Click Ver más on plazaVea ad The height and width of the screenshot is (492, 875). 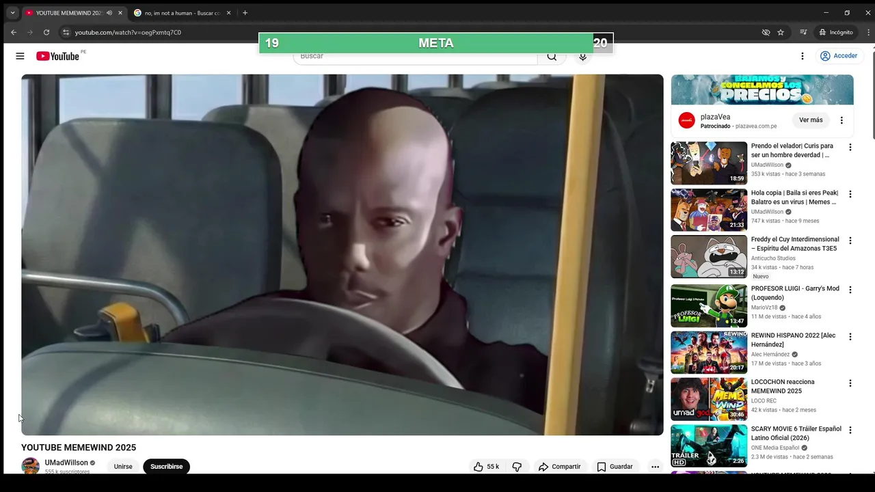(811, 120)
